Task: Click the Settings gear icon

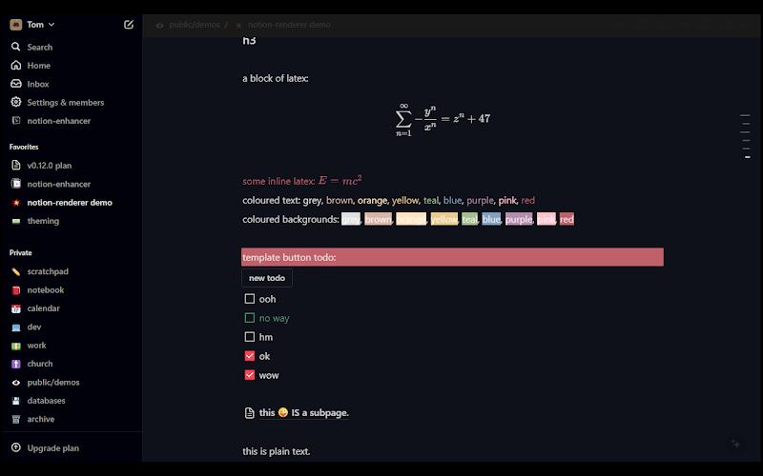Action: 16,102
